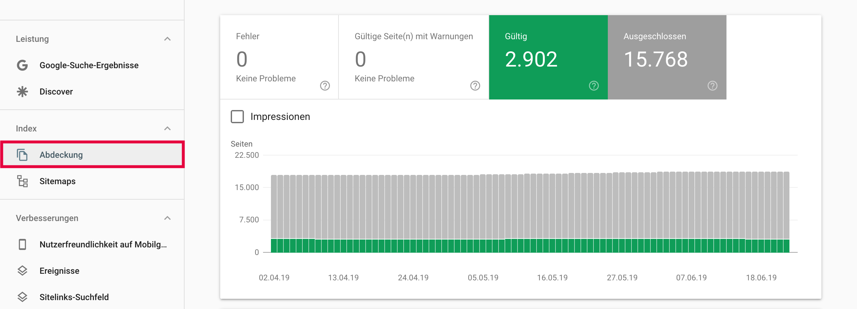Collapse the Leistung section
Screen dimensions: 857x309
coord(167,39)
